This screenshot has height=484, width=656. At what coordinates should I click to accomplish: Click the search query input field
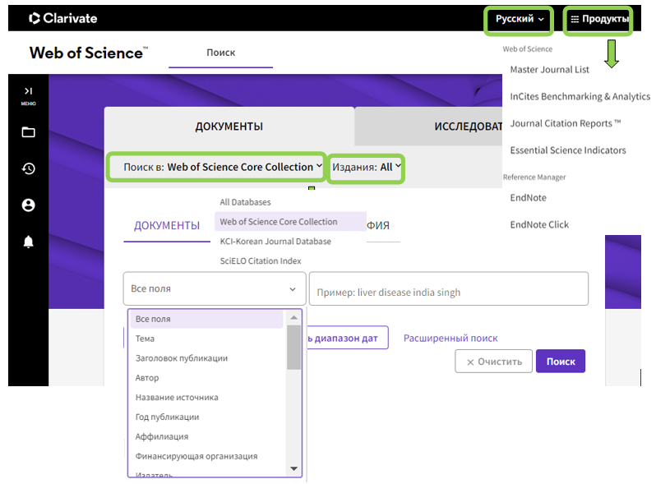coord(449,288)
